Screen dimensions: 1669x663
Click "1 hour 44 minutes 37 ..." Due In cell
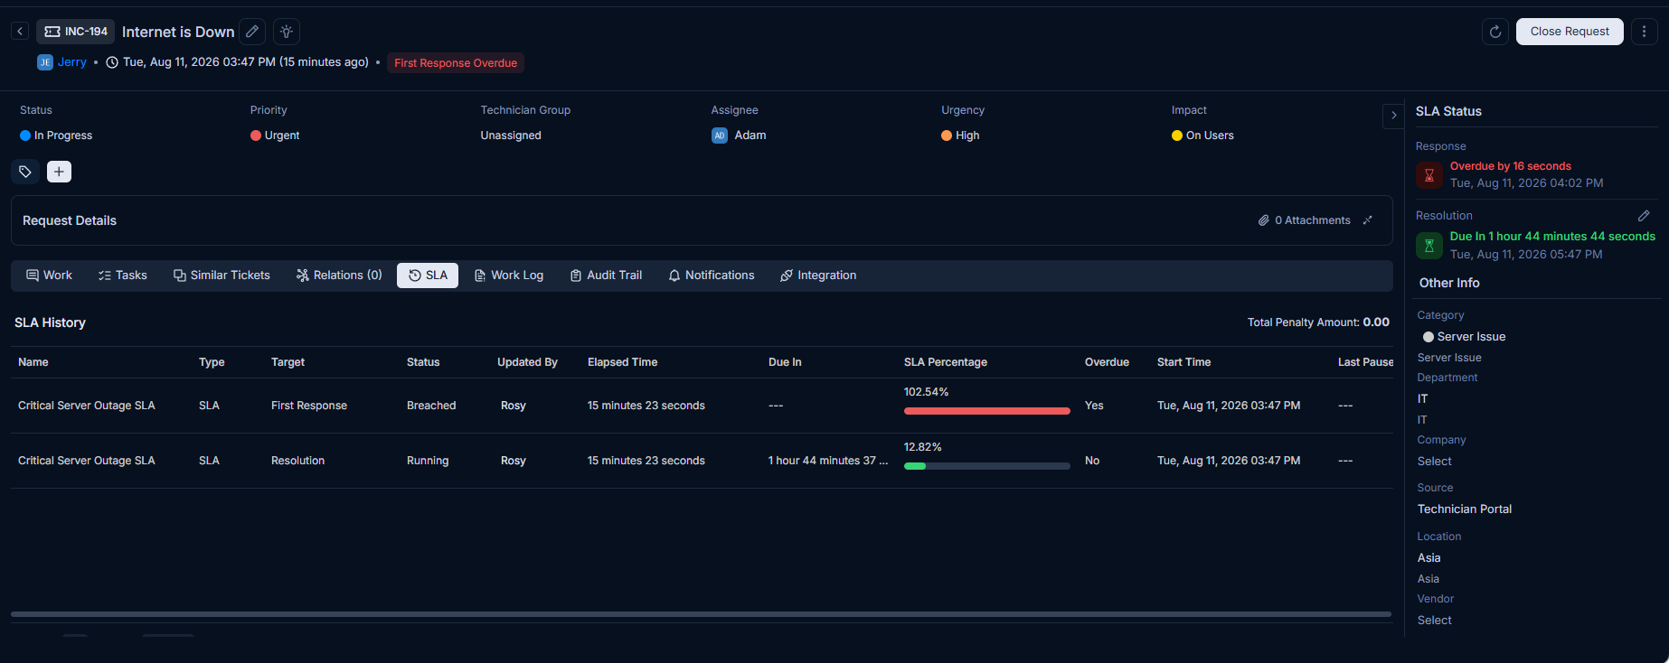(x=828, y=461)
